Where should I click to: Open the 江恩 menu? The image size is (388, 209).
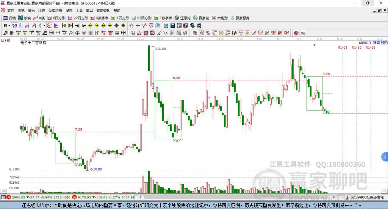42,10
